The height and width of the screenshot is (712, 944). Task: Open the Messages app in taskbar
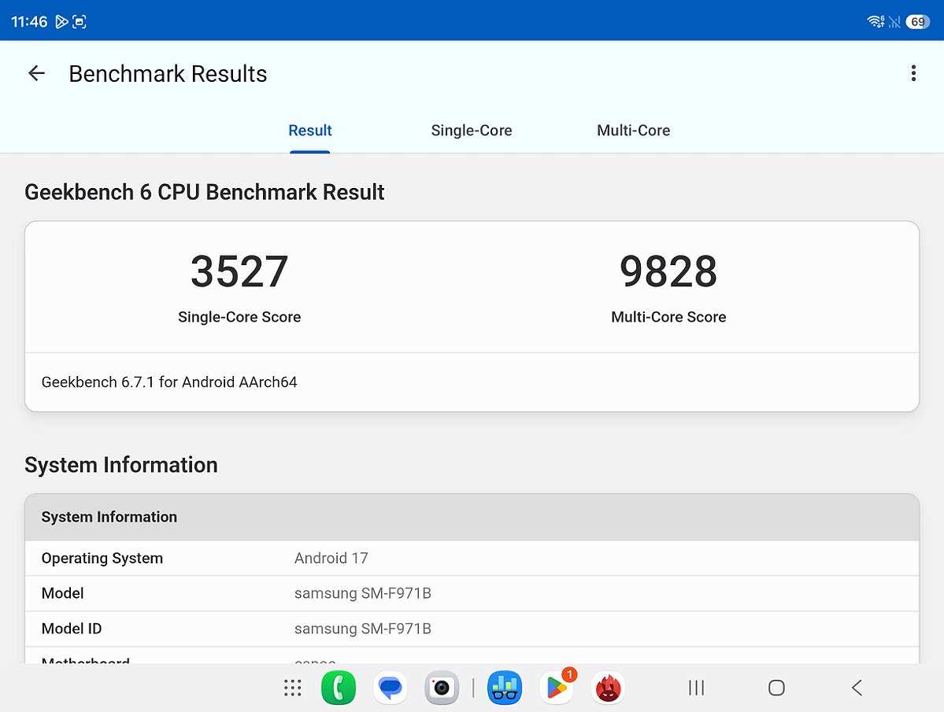(391, 688)
